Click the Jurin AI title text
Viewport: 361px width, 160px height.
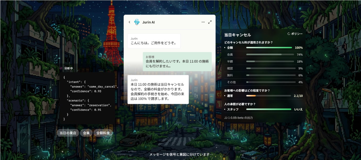(x=149, y=22)
